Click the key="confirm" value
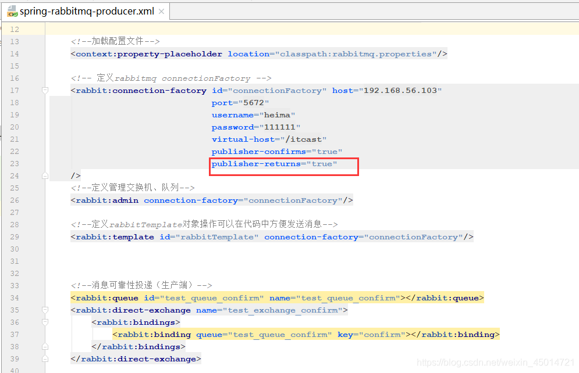The height and width of the screenshot is (373, 579). point(382,334)
